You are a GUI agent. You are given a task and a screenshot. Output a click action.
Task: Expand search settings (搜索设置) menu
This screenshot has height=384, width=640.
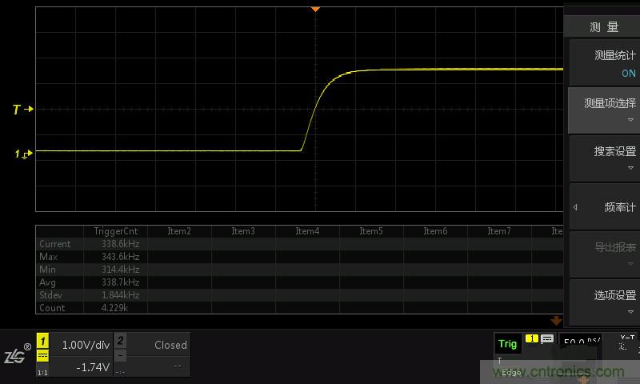coord(605,158)
